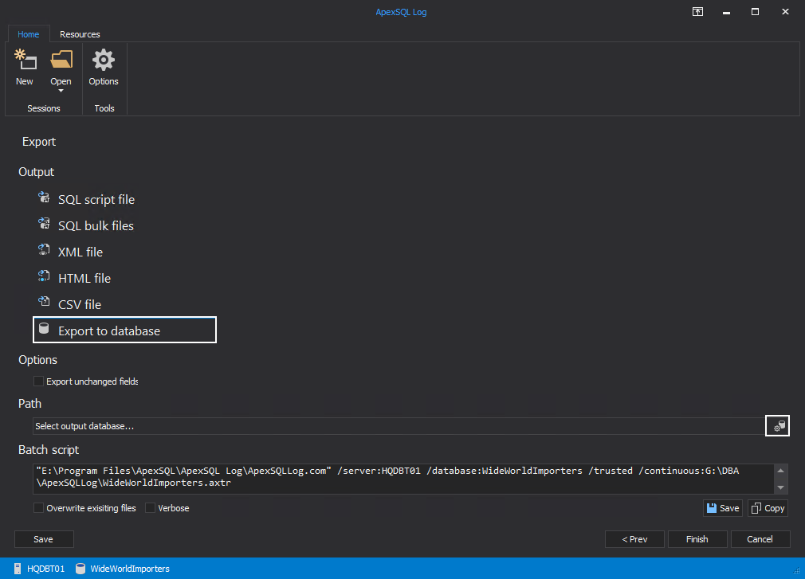This screenshot has height=579, width=805.
Task: Click the XML file icon
Action: pos(44,250)
